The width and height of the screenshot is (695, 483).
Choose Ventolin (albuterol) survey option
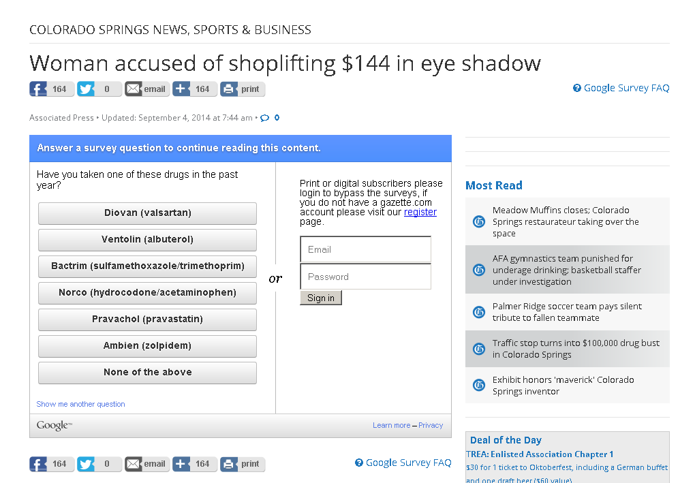pos(147,240)
